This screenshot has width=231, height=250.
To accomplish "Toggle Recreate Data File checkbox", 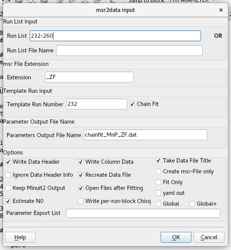I will pos(81,175).
